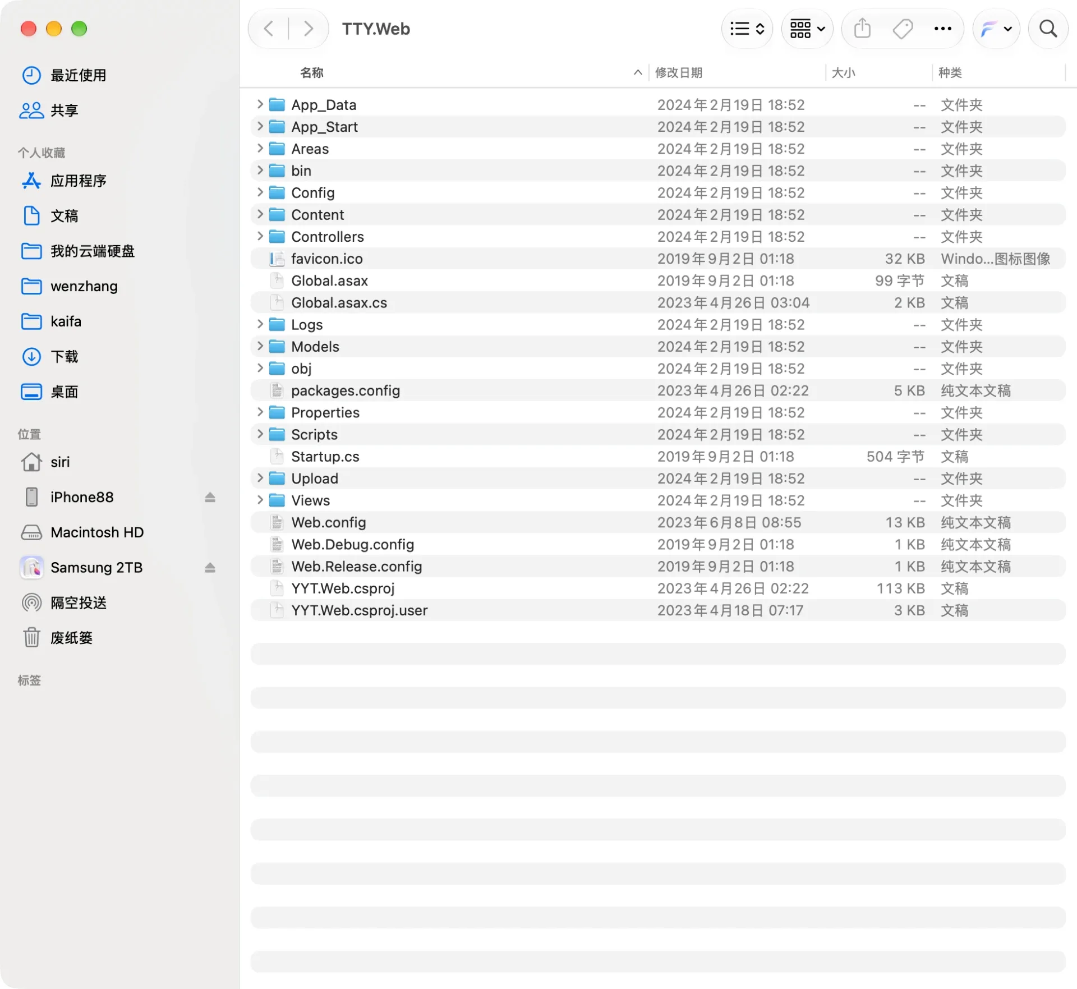The height and width of the screenshot is (989, 1077).
Task: Expand the Models folder
Action: (x=260, y=346)
